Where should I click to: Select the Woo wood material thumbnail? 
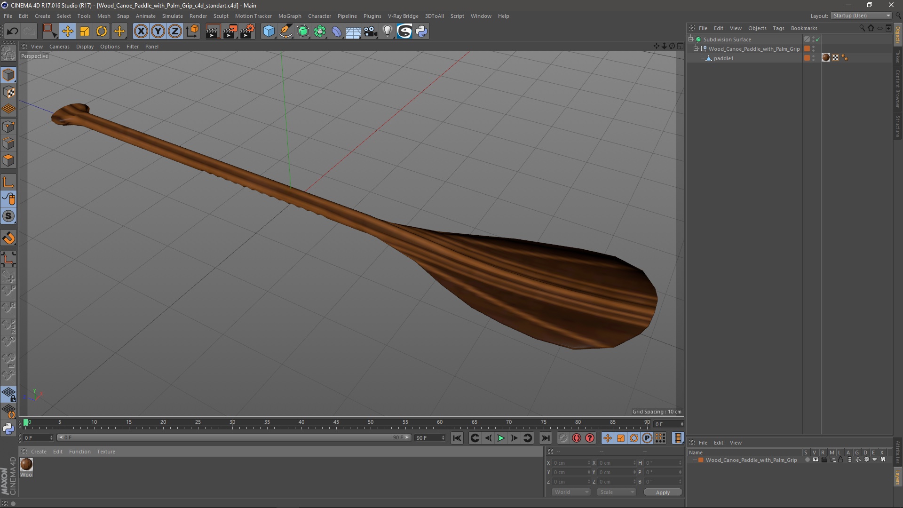26,465
